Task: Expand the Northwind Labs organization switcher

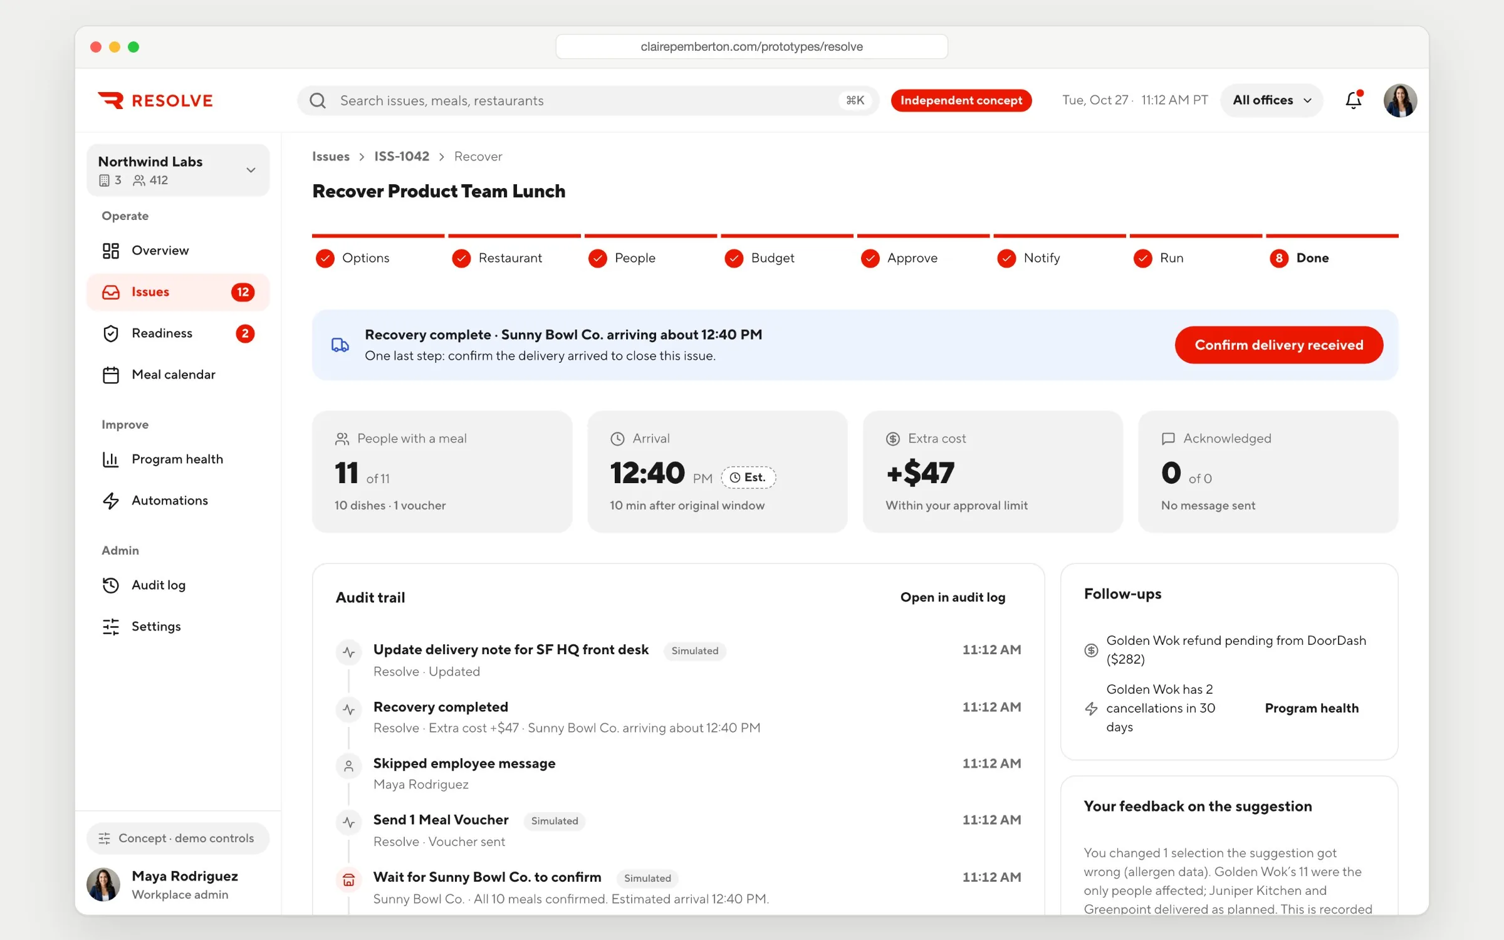Action: [178, 170]
